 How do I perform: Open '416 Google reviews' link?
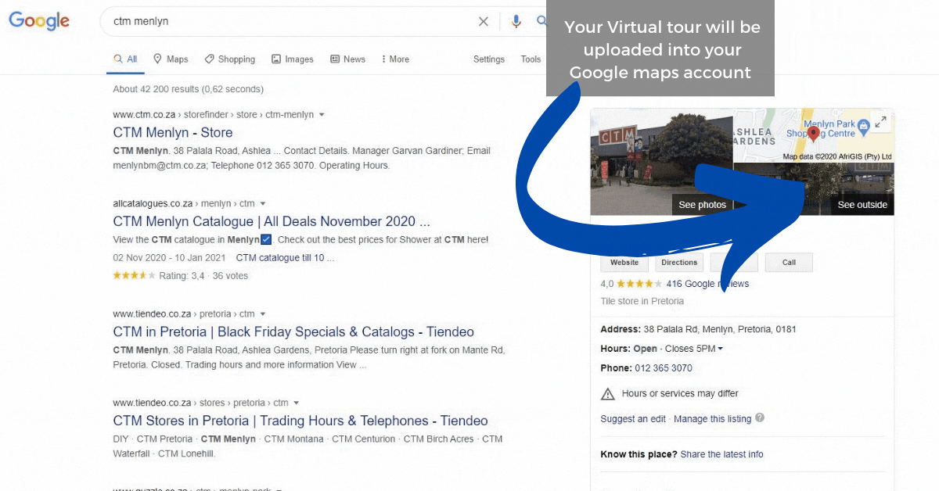coord(707,284)
